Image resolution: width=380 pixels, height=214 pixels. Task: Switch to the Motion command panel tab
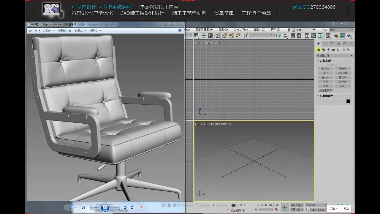tap(338, 44)
